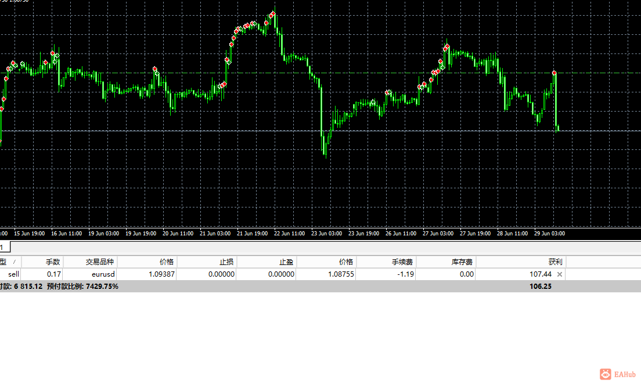This screenshot has height=383, width=641.
Task: Click the 26 Jun 11:00 time label
Action: [401, 234]
